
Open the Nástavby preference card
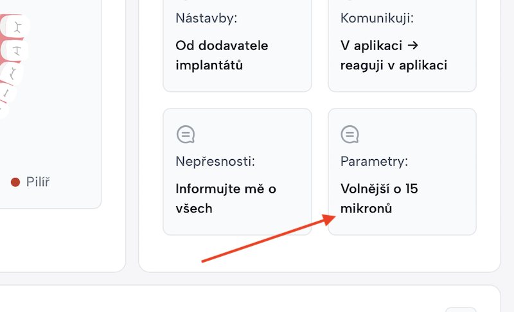point(237,46)
